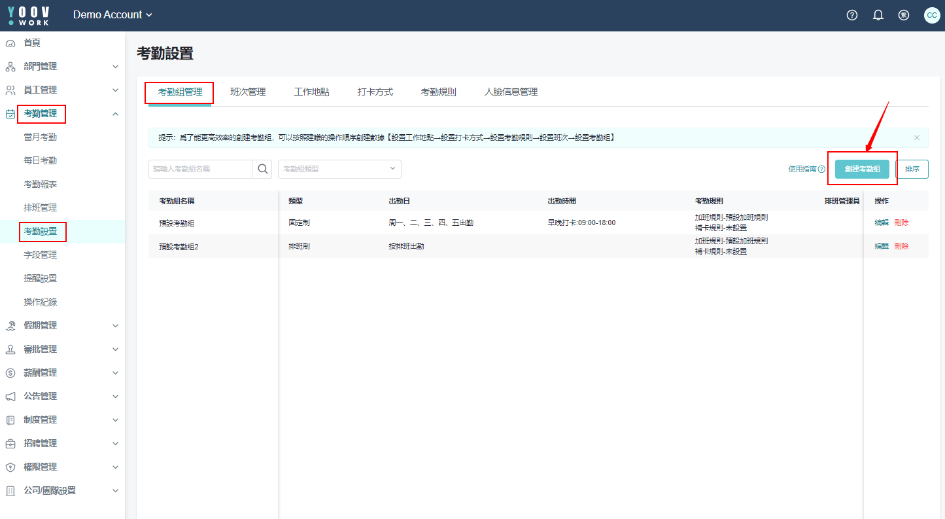
Task: Click the 首頁 home icon in sidebar
Action: [x=10, y=43]
